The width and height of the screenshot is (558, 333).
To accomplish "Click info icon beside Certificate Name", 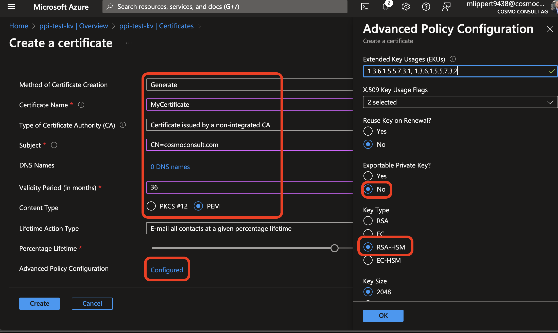I will 81,105.
